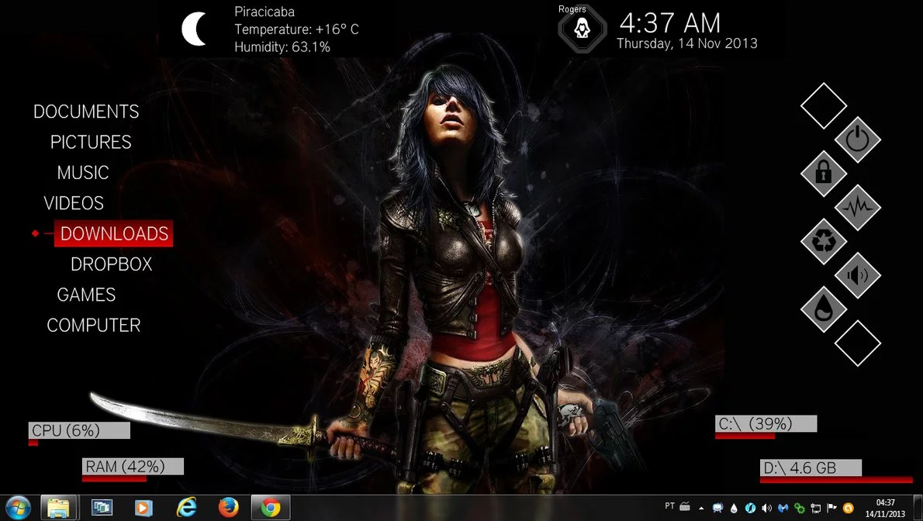Open Internet Explorer from the taskbar
The height and width of the screenshot is (521, 923).
187,508
